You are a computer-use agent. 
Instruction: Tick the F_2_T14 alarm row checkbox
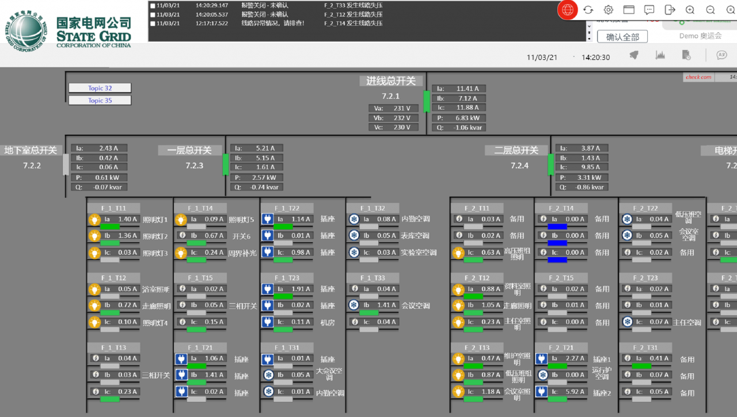click(x=153, y=24)
